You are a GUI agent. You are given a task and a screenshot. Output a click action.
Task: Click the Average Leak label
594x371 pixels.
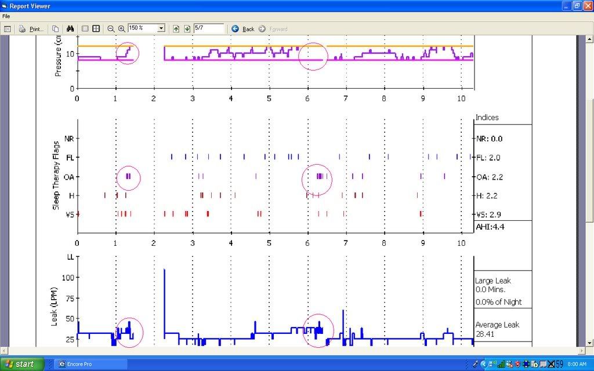tap(497, 325)
